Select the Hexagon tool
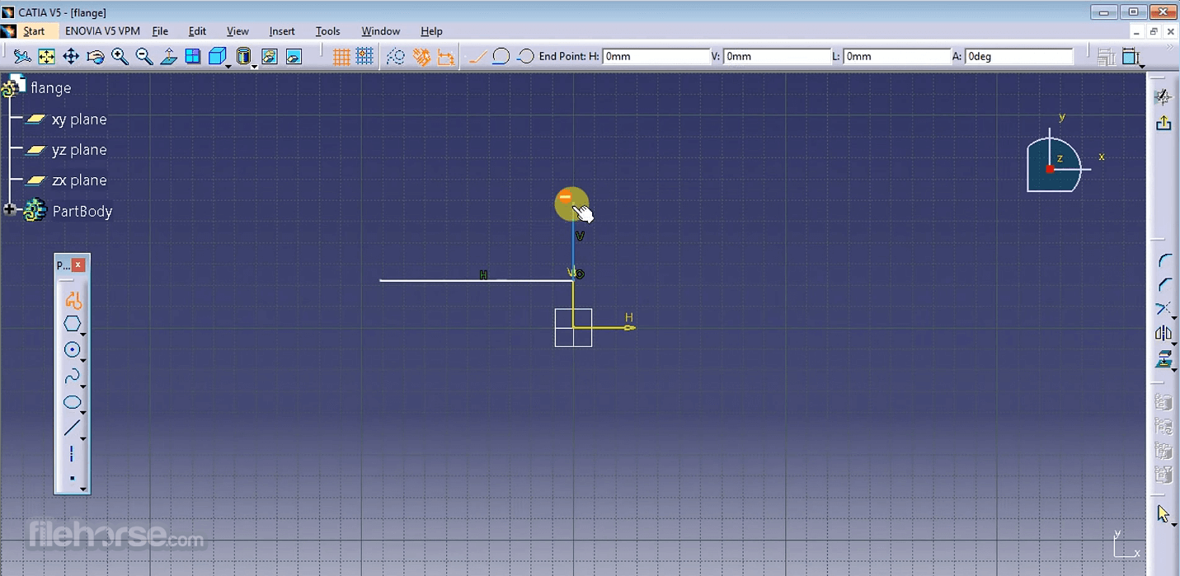 (72, 324)
